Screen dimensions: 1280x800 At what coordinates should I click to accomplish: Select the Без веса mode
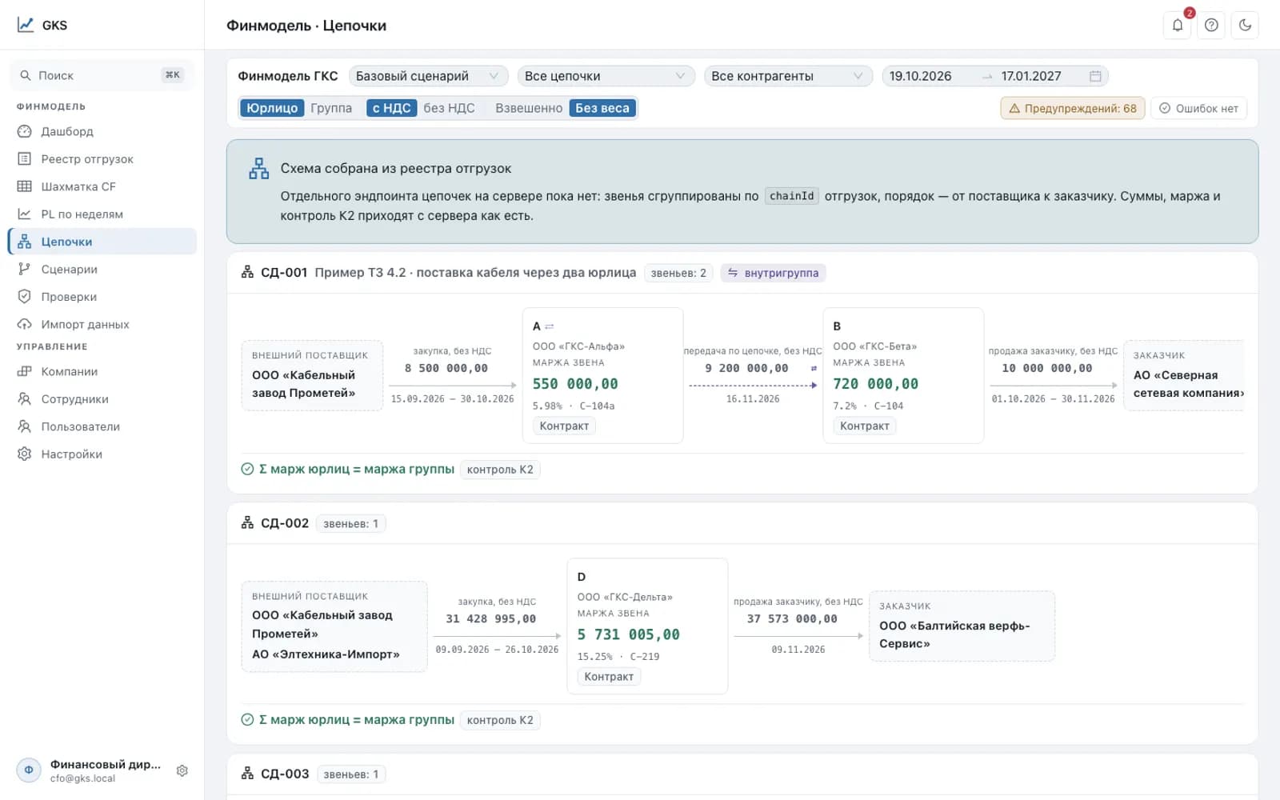(602, 108)
